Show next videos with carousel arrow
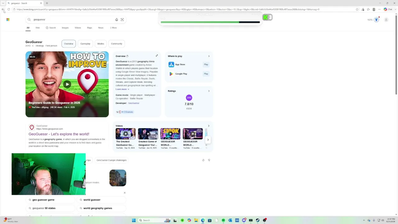Viewport: 398px width, 224px height. click(208, 140)
